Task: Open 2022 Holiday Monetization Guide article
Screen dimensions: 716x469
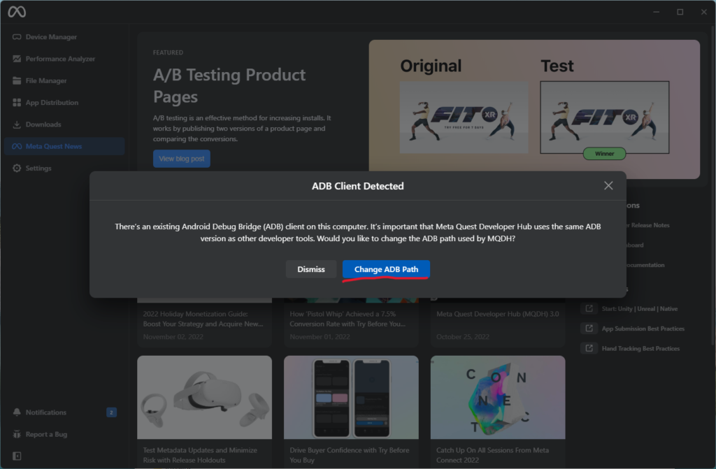Action: click(203, 319)
